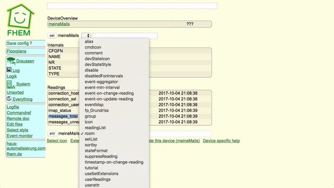
Task: Click the attr button for meineMails
Action: (x=52, y=134)
